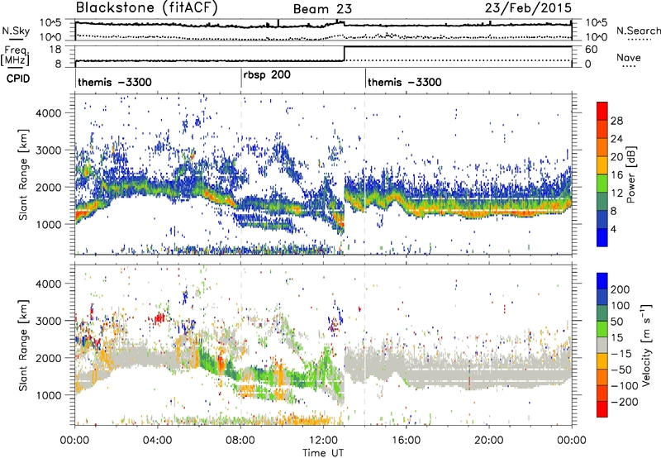661x458 pixels.
Task: Click the 'Power [dB]' colorbar label
Action: tap(631, 174)
